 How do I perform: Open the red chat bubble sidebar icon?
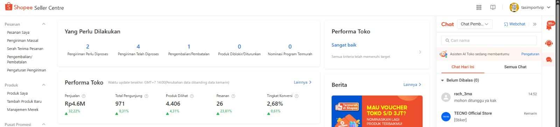[x=549, y=60]
